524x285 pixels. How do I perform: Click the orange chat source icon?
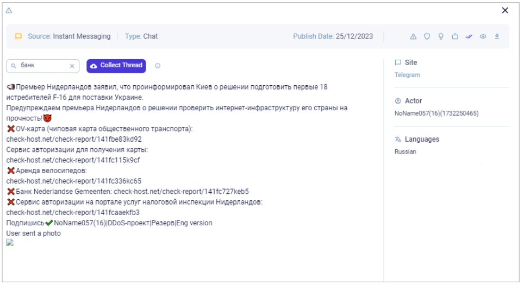point(18,36)
